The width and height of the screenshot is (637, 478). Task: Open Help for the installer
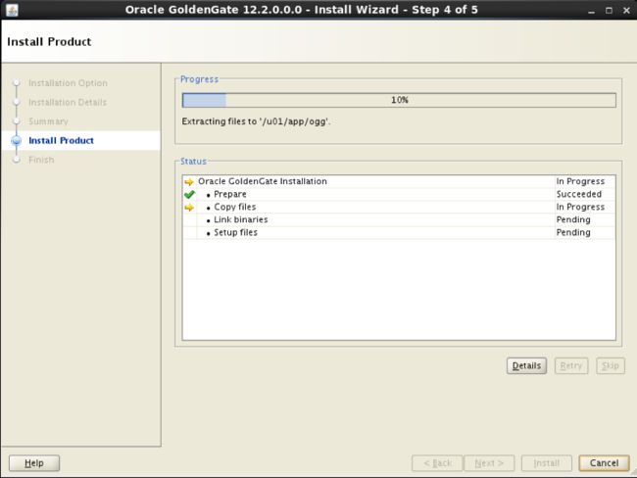(34, 463)
